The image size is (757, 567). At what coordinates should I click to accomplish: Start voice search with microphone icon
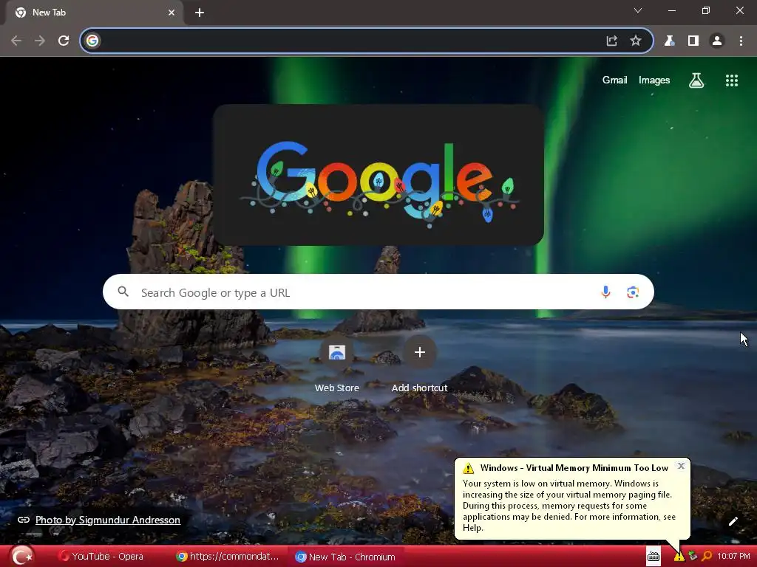click(x=605, y=292)
